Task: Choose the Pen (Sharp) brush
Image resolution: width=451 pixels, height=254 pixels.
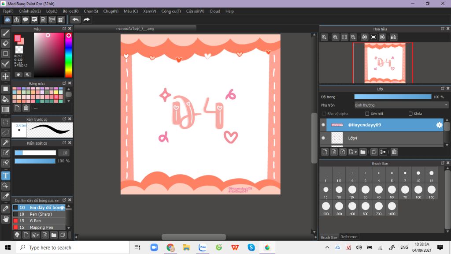Action: tap(39, 214)
